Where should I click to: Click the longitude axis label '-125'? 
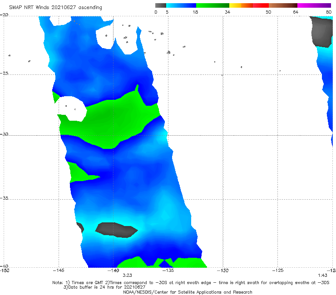tap(278, 270)
